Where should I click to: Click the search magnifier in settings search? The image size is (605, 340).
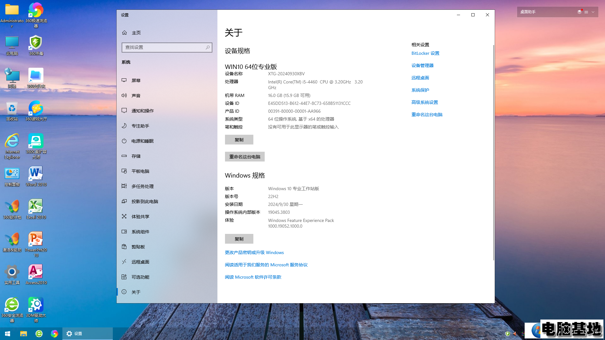208,48
